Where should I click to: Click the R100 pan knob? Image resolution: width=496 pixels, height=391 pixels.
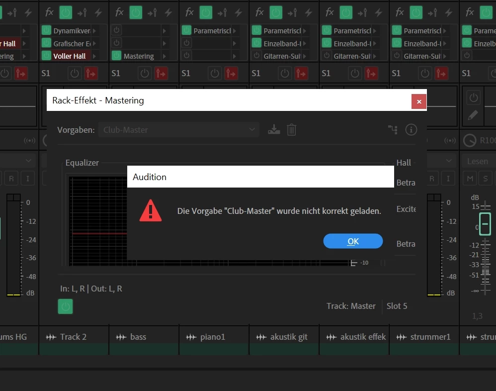[x=470, y=141]
